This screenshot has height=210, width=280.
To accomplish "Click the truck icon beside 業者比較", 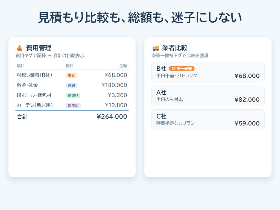I will pyautogui.click(x=156, y=48).
